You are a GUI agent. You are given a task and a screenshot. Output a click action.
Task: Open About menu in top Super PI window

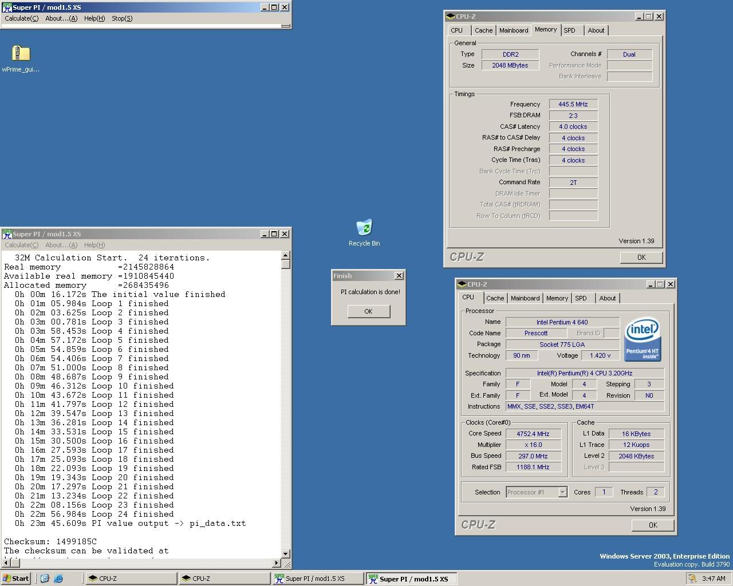61,18
